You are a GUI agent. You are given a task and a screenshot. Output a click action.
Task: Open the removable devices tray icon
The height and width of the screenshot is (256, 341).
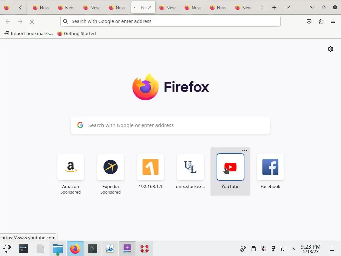click(x=273, y=249)
